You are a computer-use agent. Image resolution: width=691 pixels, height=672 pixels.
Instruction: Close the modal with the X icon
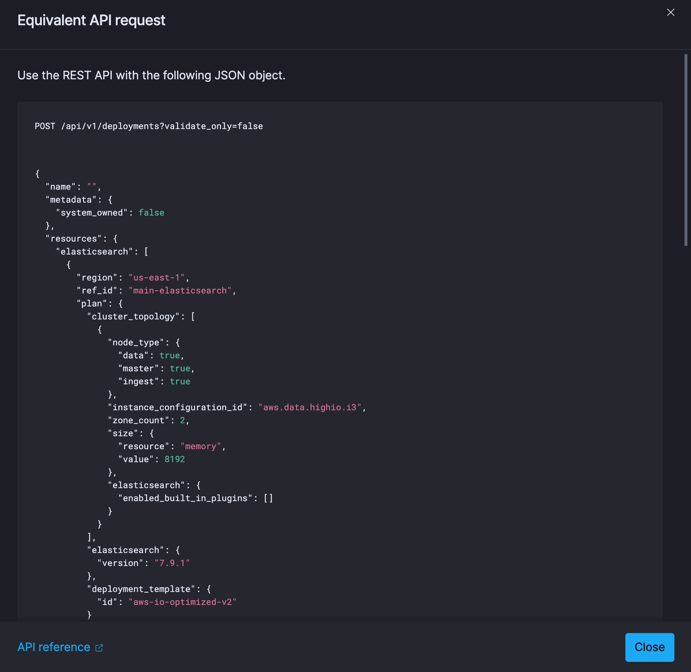[x=670, y=13]
